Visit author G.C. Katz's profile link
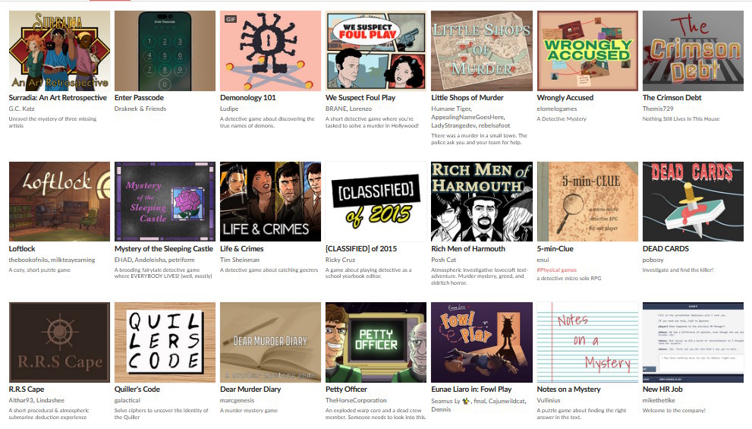 pos(21,109)
